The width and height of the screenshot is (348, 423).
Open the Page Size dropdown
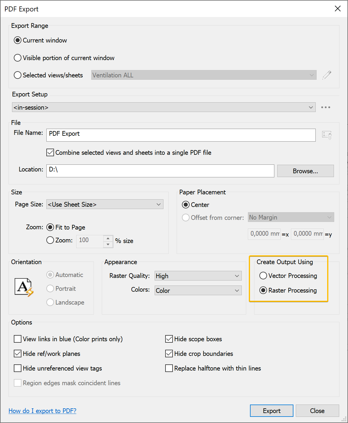coord(104,204)
